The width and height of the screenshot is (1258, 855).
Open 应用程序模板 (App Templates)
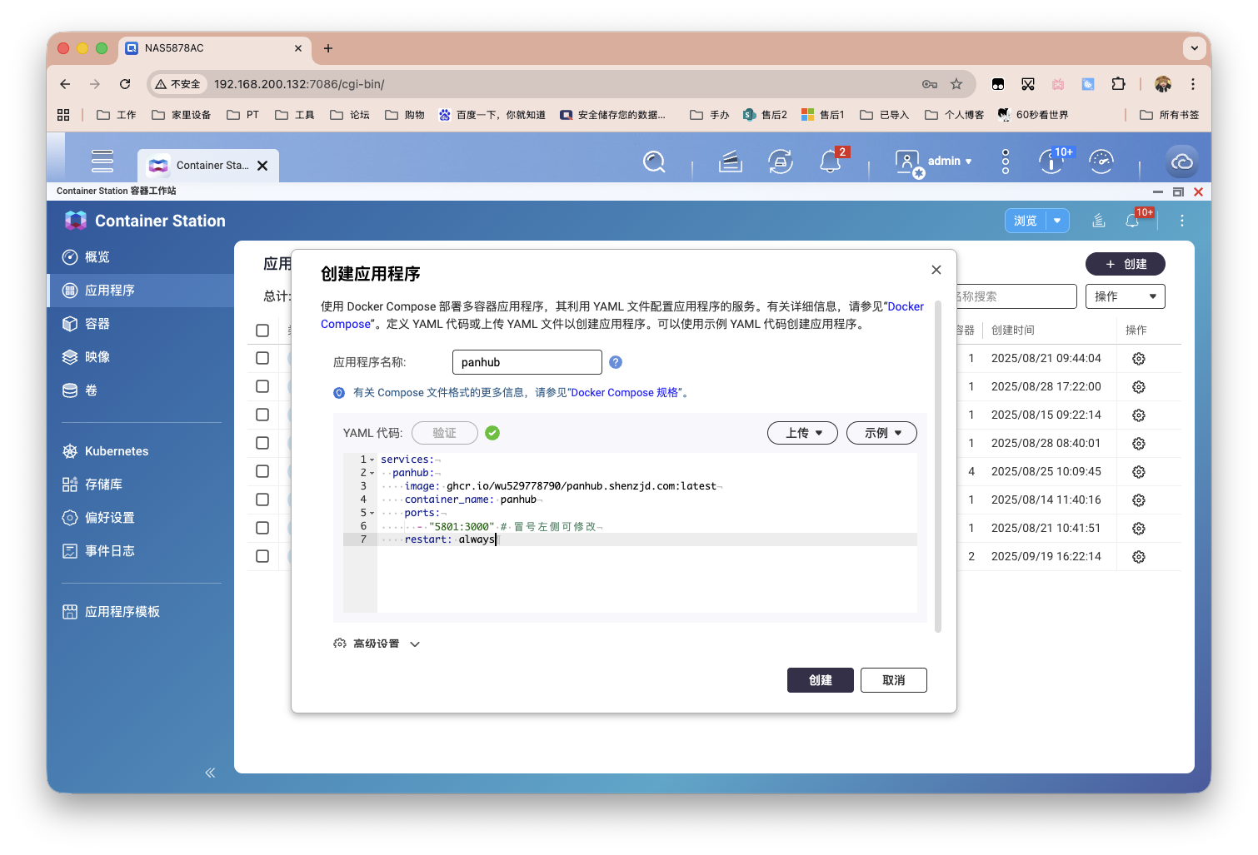pos(122,611)
